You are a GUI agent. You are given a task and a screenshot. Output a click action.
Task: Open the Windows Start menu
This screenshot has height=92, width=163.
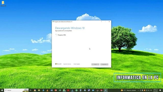pos(2,90)
